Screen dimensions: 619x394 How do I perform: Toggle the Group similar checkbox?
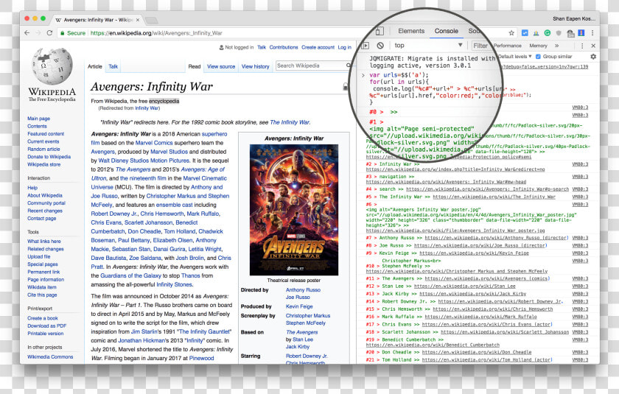[x=538, y=57]
